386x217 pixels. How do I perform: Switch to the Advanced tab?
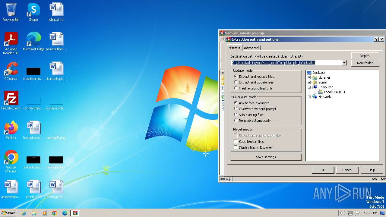coord(251,48)
